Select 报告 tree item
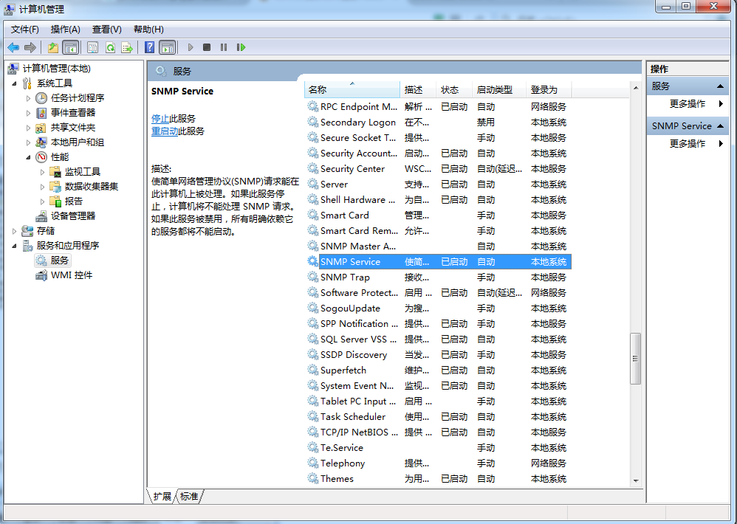The height and width of the screenshot is (524, 737). 73,201
